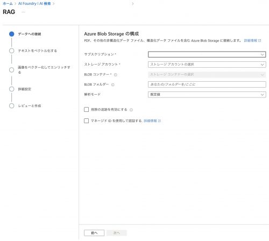Click the RAG page title
The width and height of the screenshot is (269, 241).
pyautogui.click(x=9, y=12)
